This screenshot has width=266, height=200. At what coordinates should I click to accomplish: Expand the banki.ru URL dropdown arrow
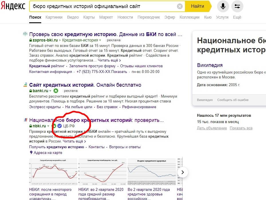click(50, 91)
